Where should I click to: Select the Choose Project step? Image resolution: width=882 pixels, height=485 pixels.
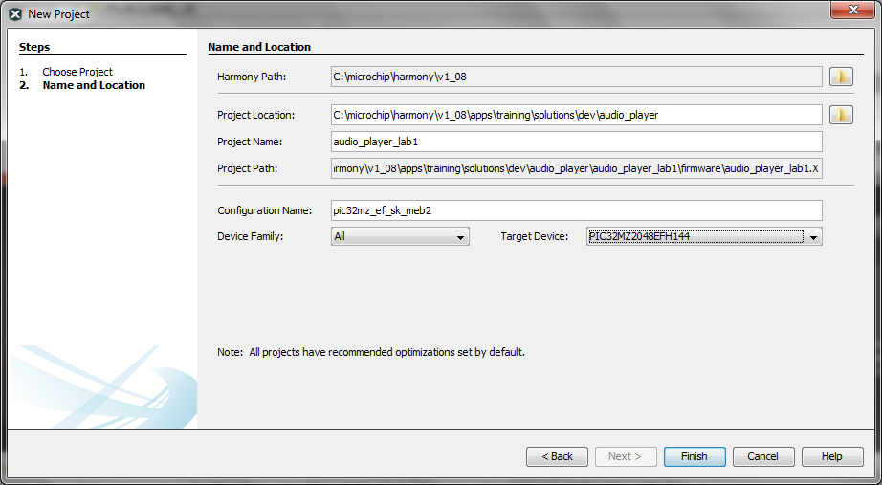click(77, 72)
